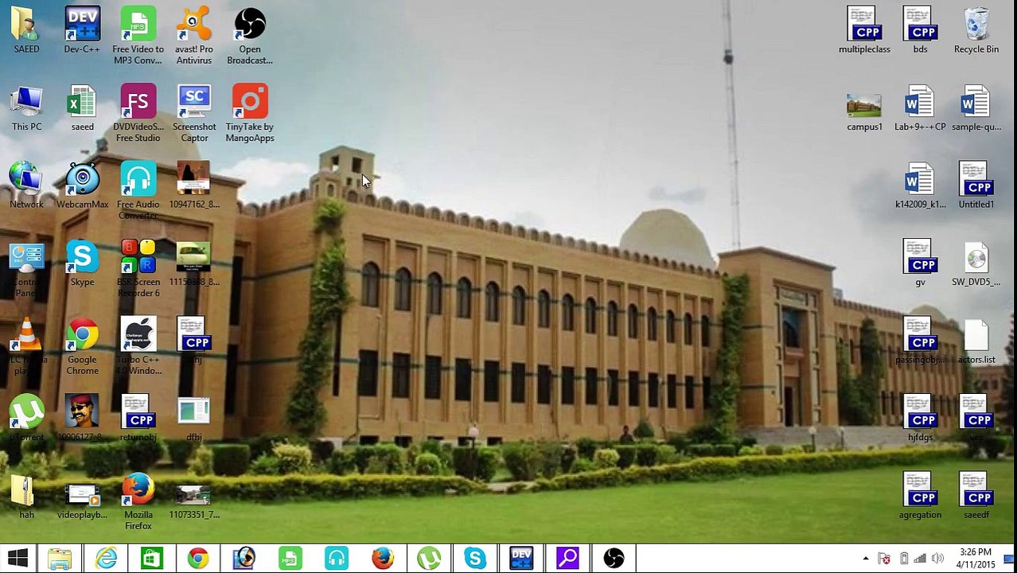Image resolution: width=1017 pixels, height=573 pixels.
Task: Open uTorrent from the taskbar
Action: click(429, 558)
